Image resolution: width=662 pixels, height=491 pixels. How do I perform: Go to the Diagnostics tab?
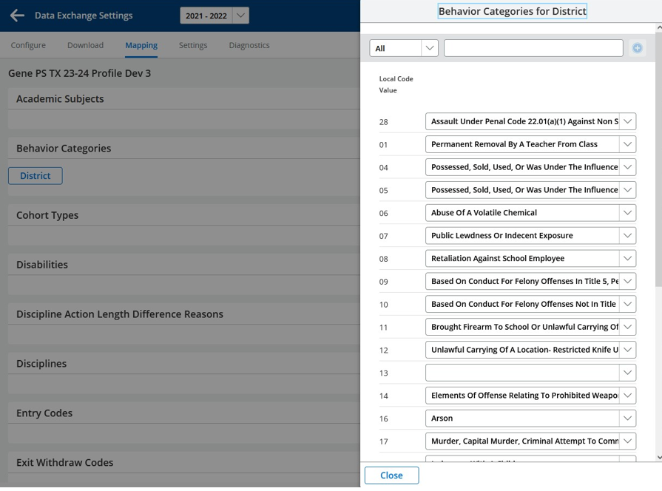point(249,45)
